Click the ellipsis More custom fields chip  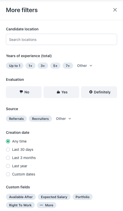(47, 205)
